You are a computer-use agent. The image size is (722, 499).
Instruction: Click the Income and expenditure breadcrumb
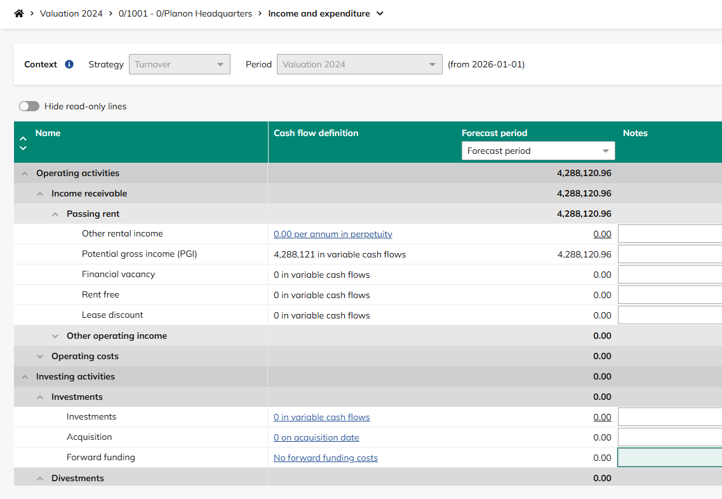click(319, 13)
